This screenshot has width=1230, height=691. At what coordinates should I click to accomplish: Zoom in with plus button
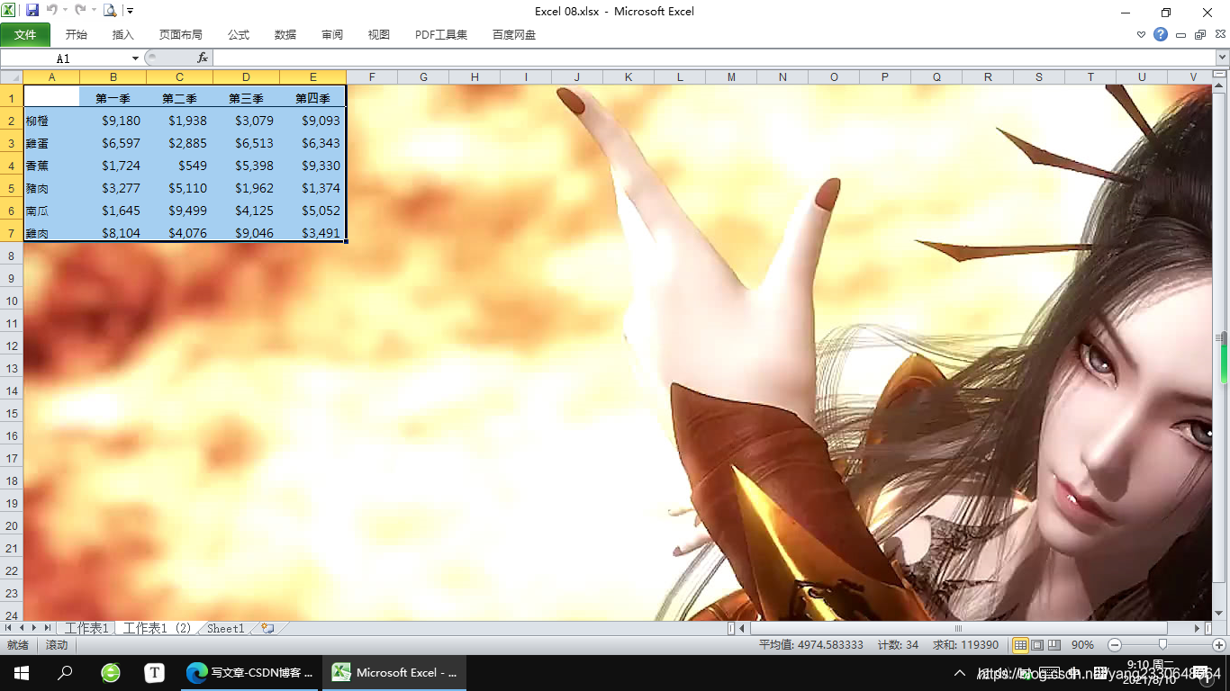click(1219, 645)
